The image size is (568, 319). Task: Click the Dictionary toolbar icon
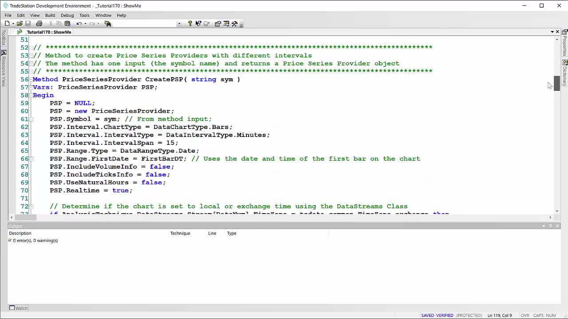(x=226, y=23)
